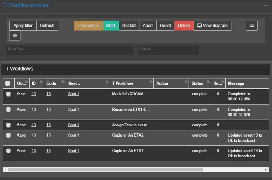Image resolution: width=272 pixels, height=180 pixels.
Task: Open the list menu icon button
Action: (x=252, y=26)
